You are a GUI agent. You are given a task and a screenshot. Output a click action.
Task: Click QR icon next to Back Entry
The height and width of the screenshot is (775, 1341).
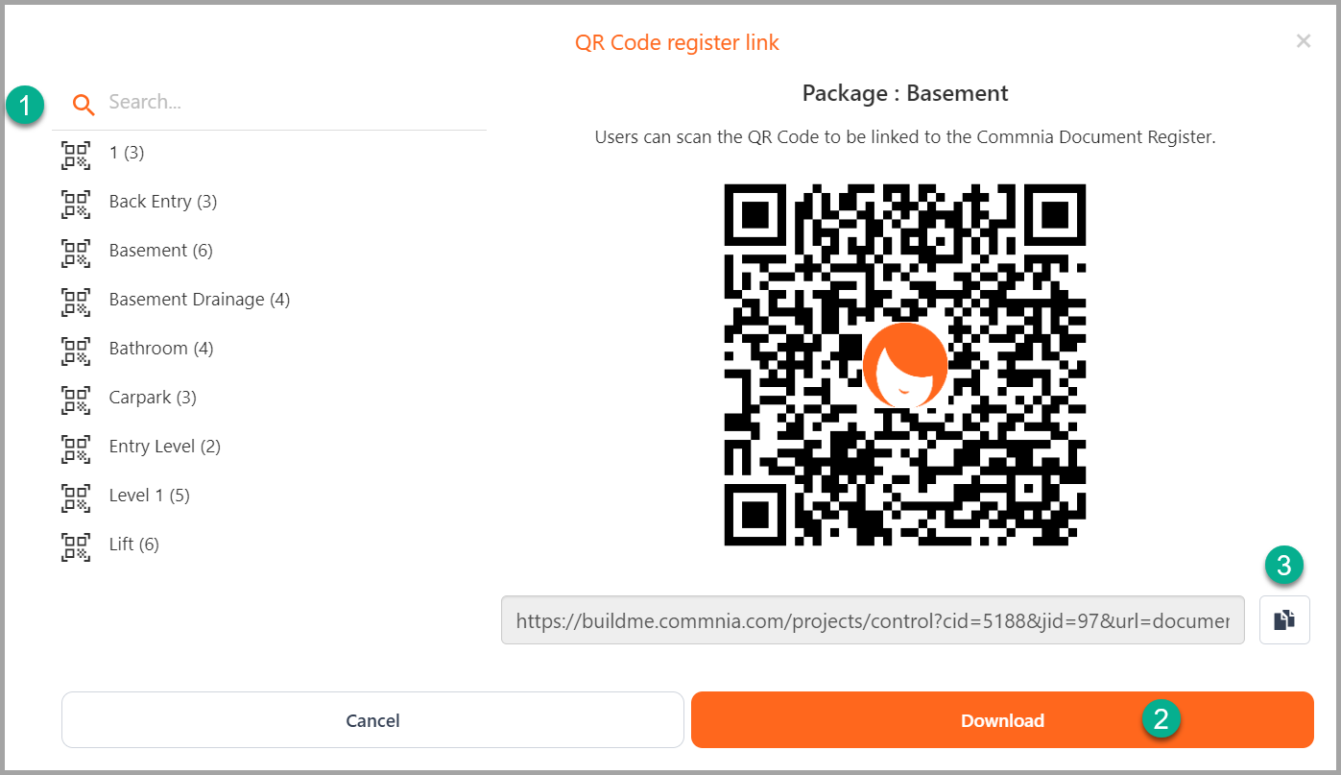76,204
